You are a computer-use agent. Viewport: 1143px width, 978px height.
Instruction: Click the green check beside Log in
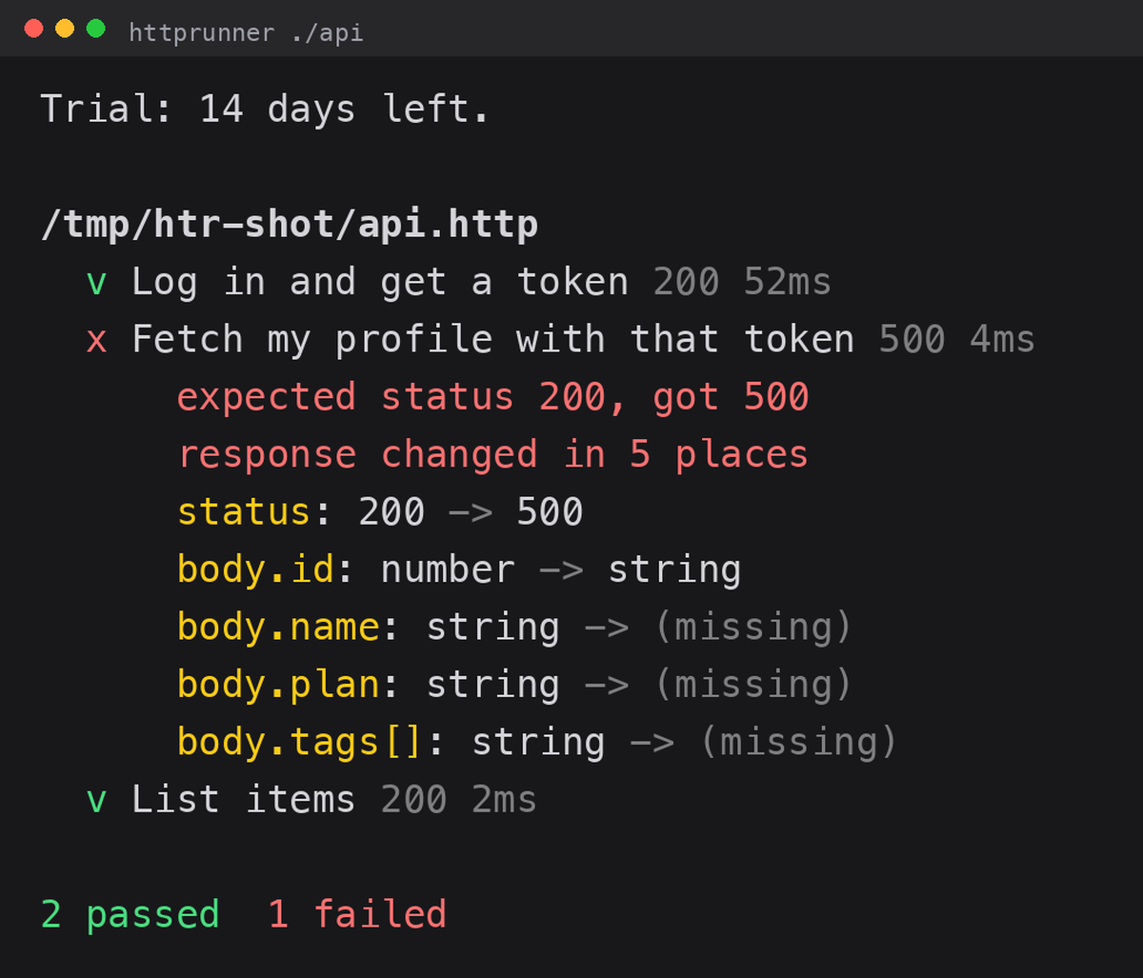96,284
